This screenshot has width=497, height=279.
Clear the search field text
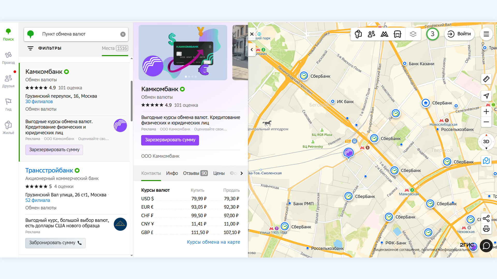tap(123, 34)
